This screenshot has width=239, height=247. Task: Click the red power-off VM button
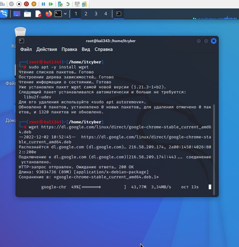click(x=26, y=4)
